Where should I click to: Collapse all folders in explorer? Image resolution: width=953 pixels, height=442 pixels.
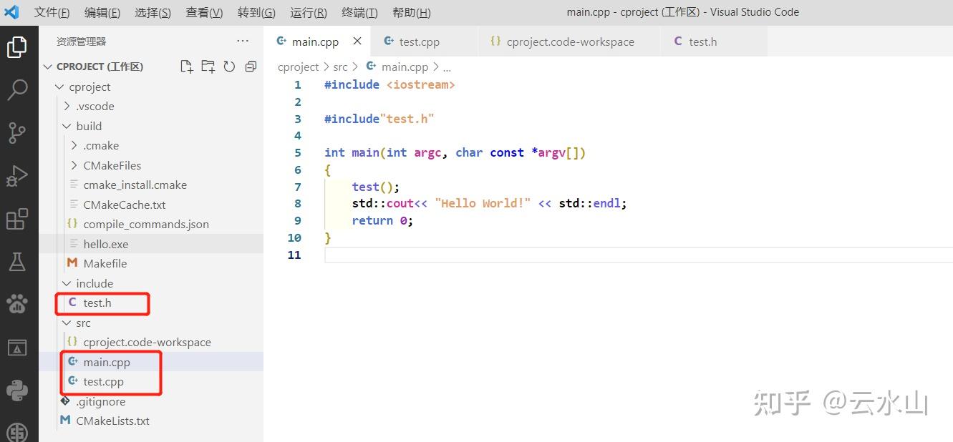(x=250, y=66)
